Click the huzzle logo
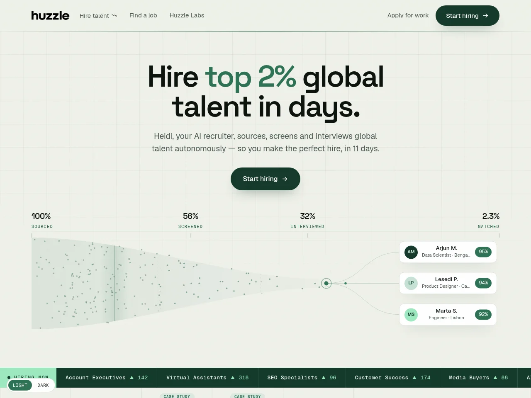This screenshot has height=398, width=531. coord(50,15)
